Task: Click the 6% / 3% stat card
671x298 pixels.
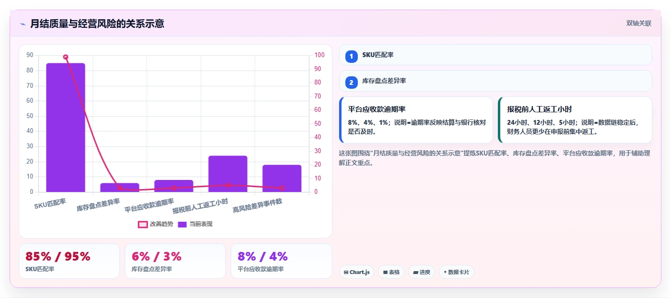Action: pyautogui.click(x=175, y=261)
